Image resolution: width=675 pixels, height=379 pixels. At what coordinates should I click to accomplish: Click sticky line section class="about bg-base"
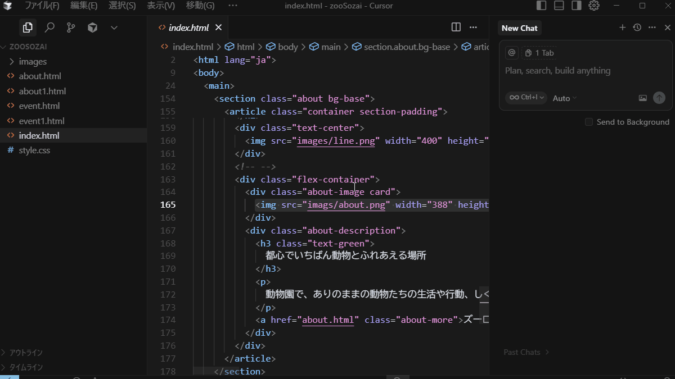[294, 98]
